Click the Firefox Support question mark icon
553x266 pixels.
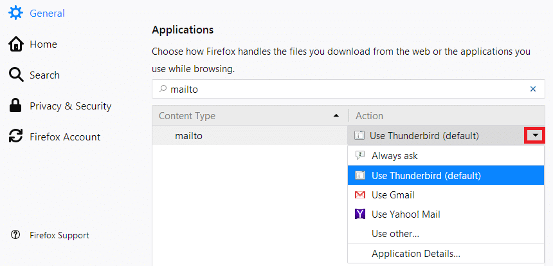[x=15, y=235]
